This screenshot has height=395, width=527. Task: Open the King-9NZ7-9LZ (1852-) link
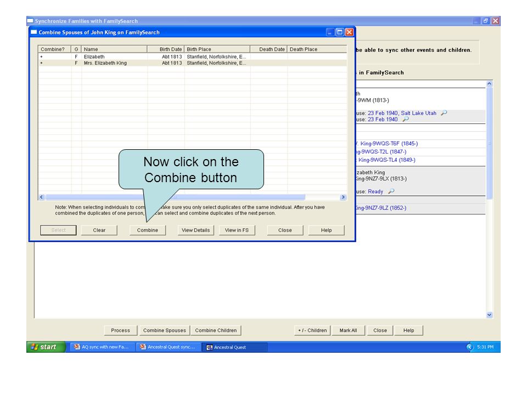click(382, 208)
